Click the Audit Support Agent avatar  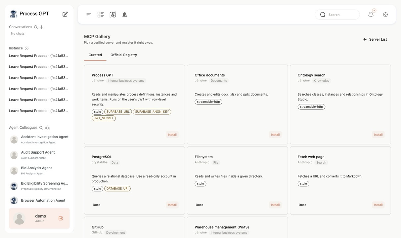pyautogui.click(x=14, y=155)
